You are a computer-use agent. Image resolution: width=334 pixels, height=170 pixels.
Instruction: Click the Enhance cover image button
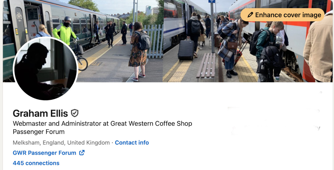click(283, 15)
